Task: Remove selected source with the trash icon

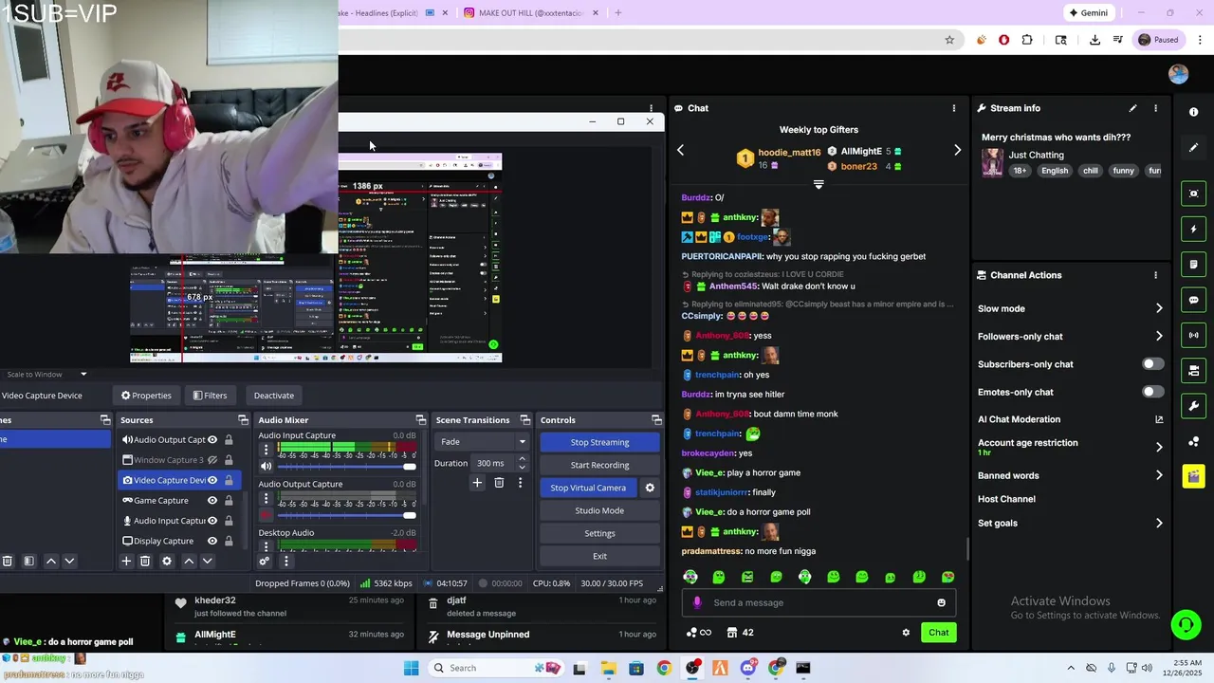Action: (145, 561)
